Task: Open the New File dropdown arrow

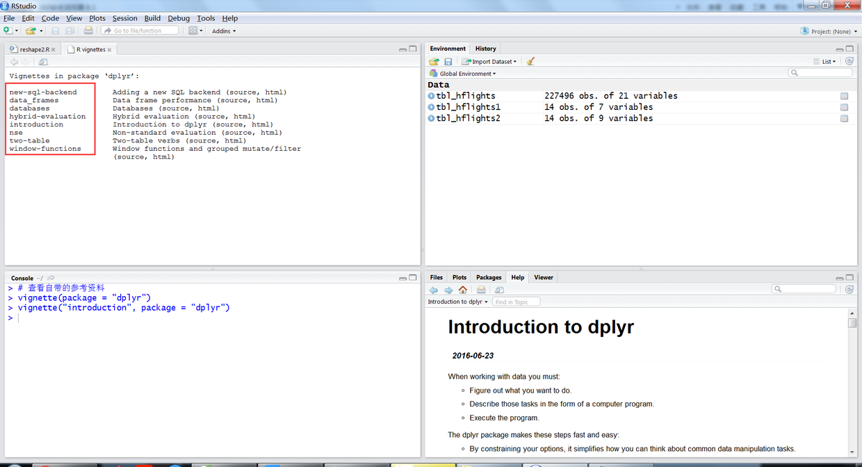Action: (x=17, y=31)
